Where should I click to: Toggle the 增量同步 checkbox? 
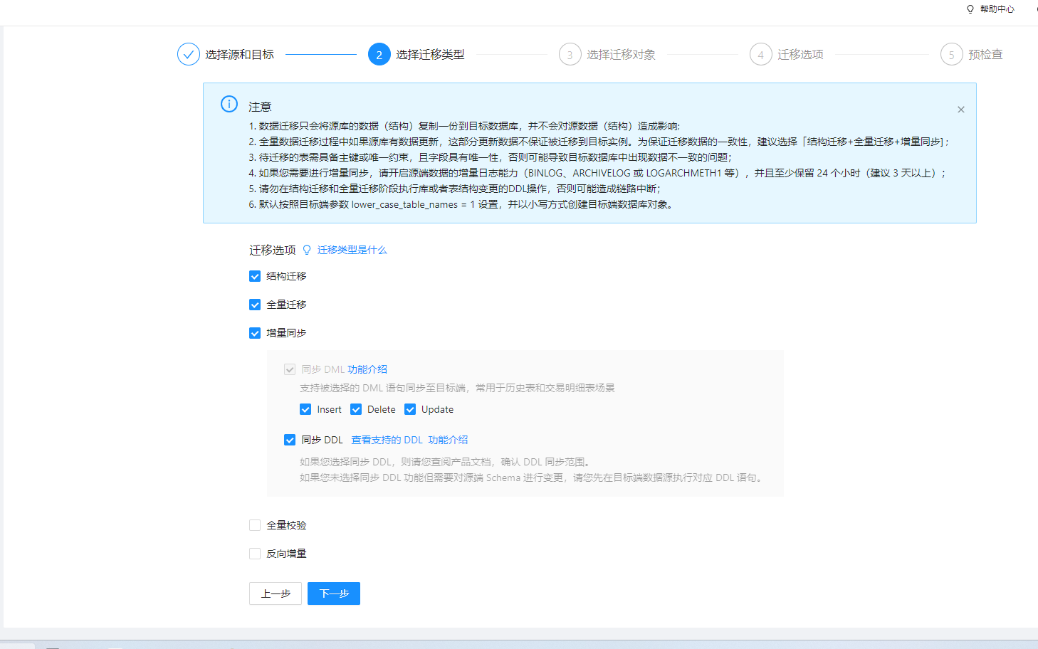(x=255, y=333)
